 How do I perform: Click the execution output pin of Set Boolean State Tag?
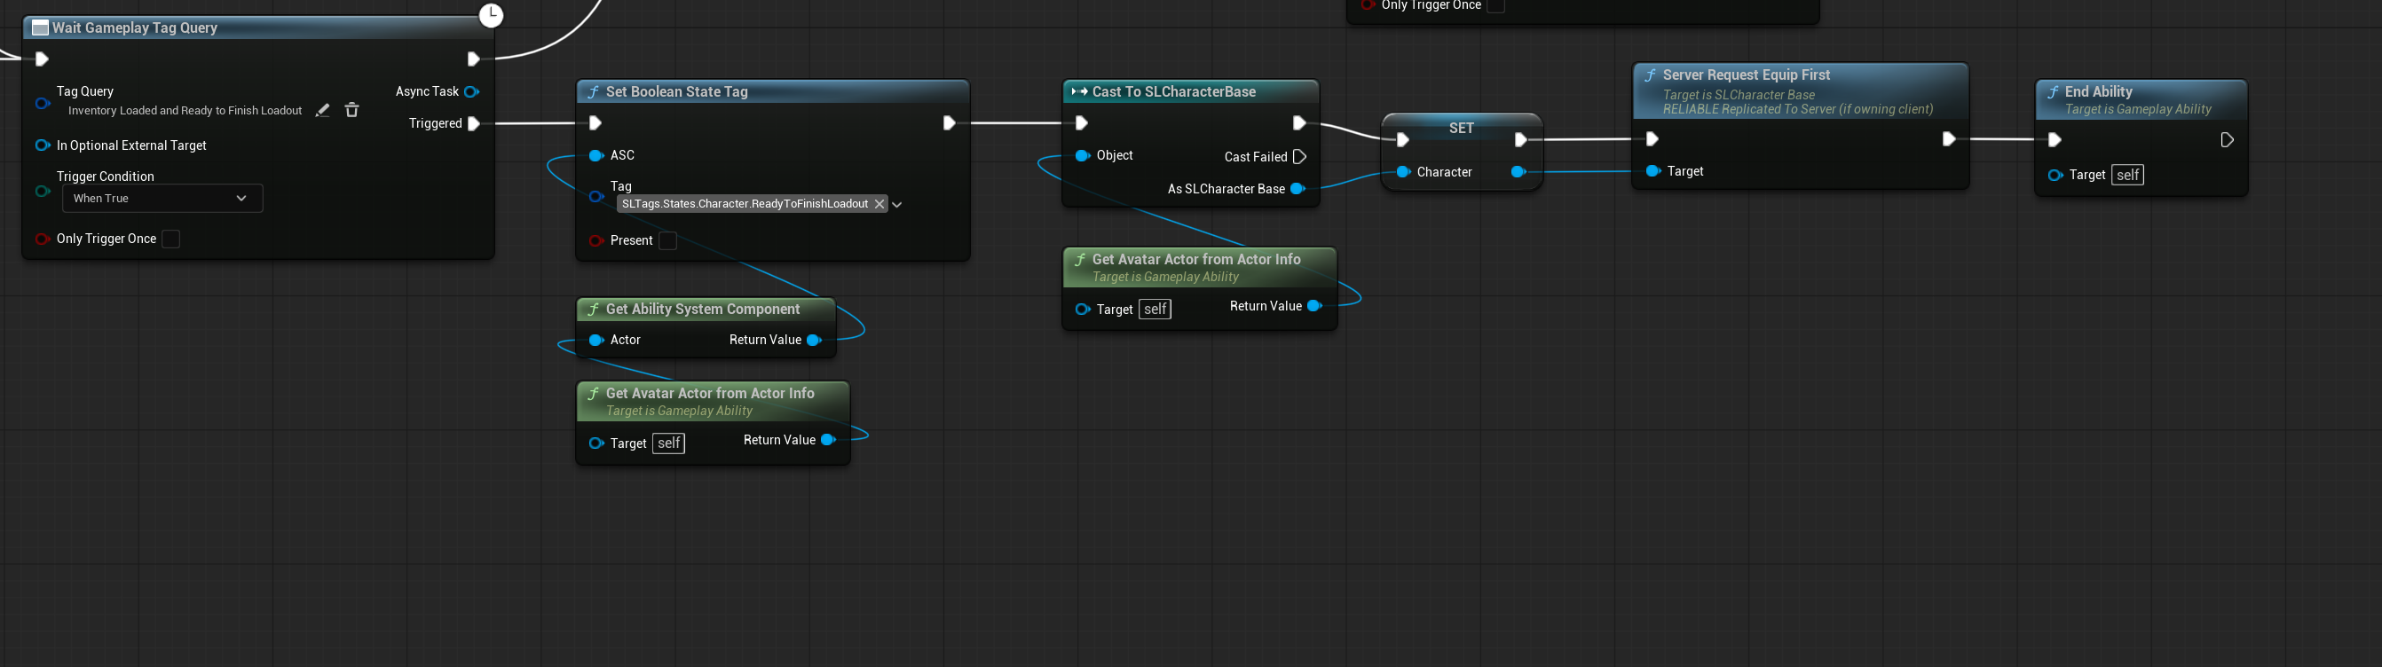[949, 123]
